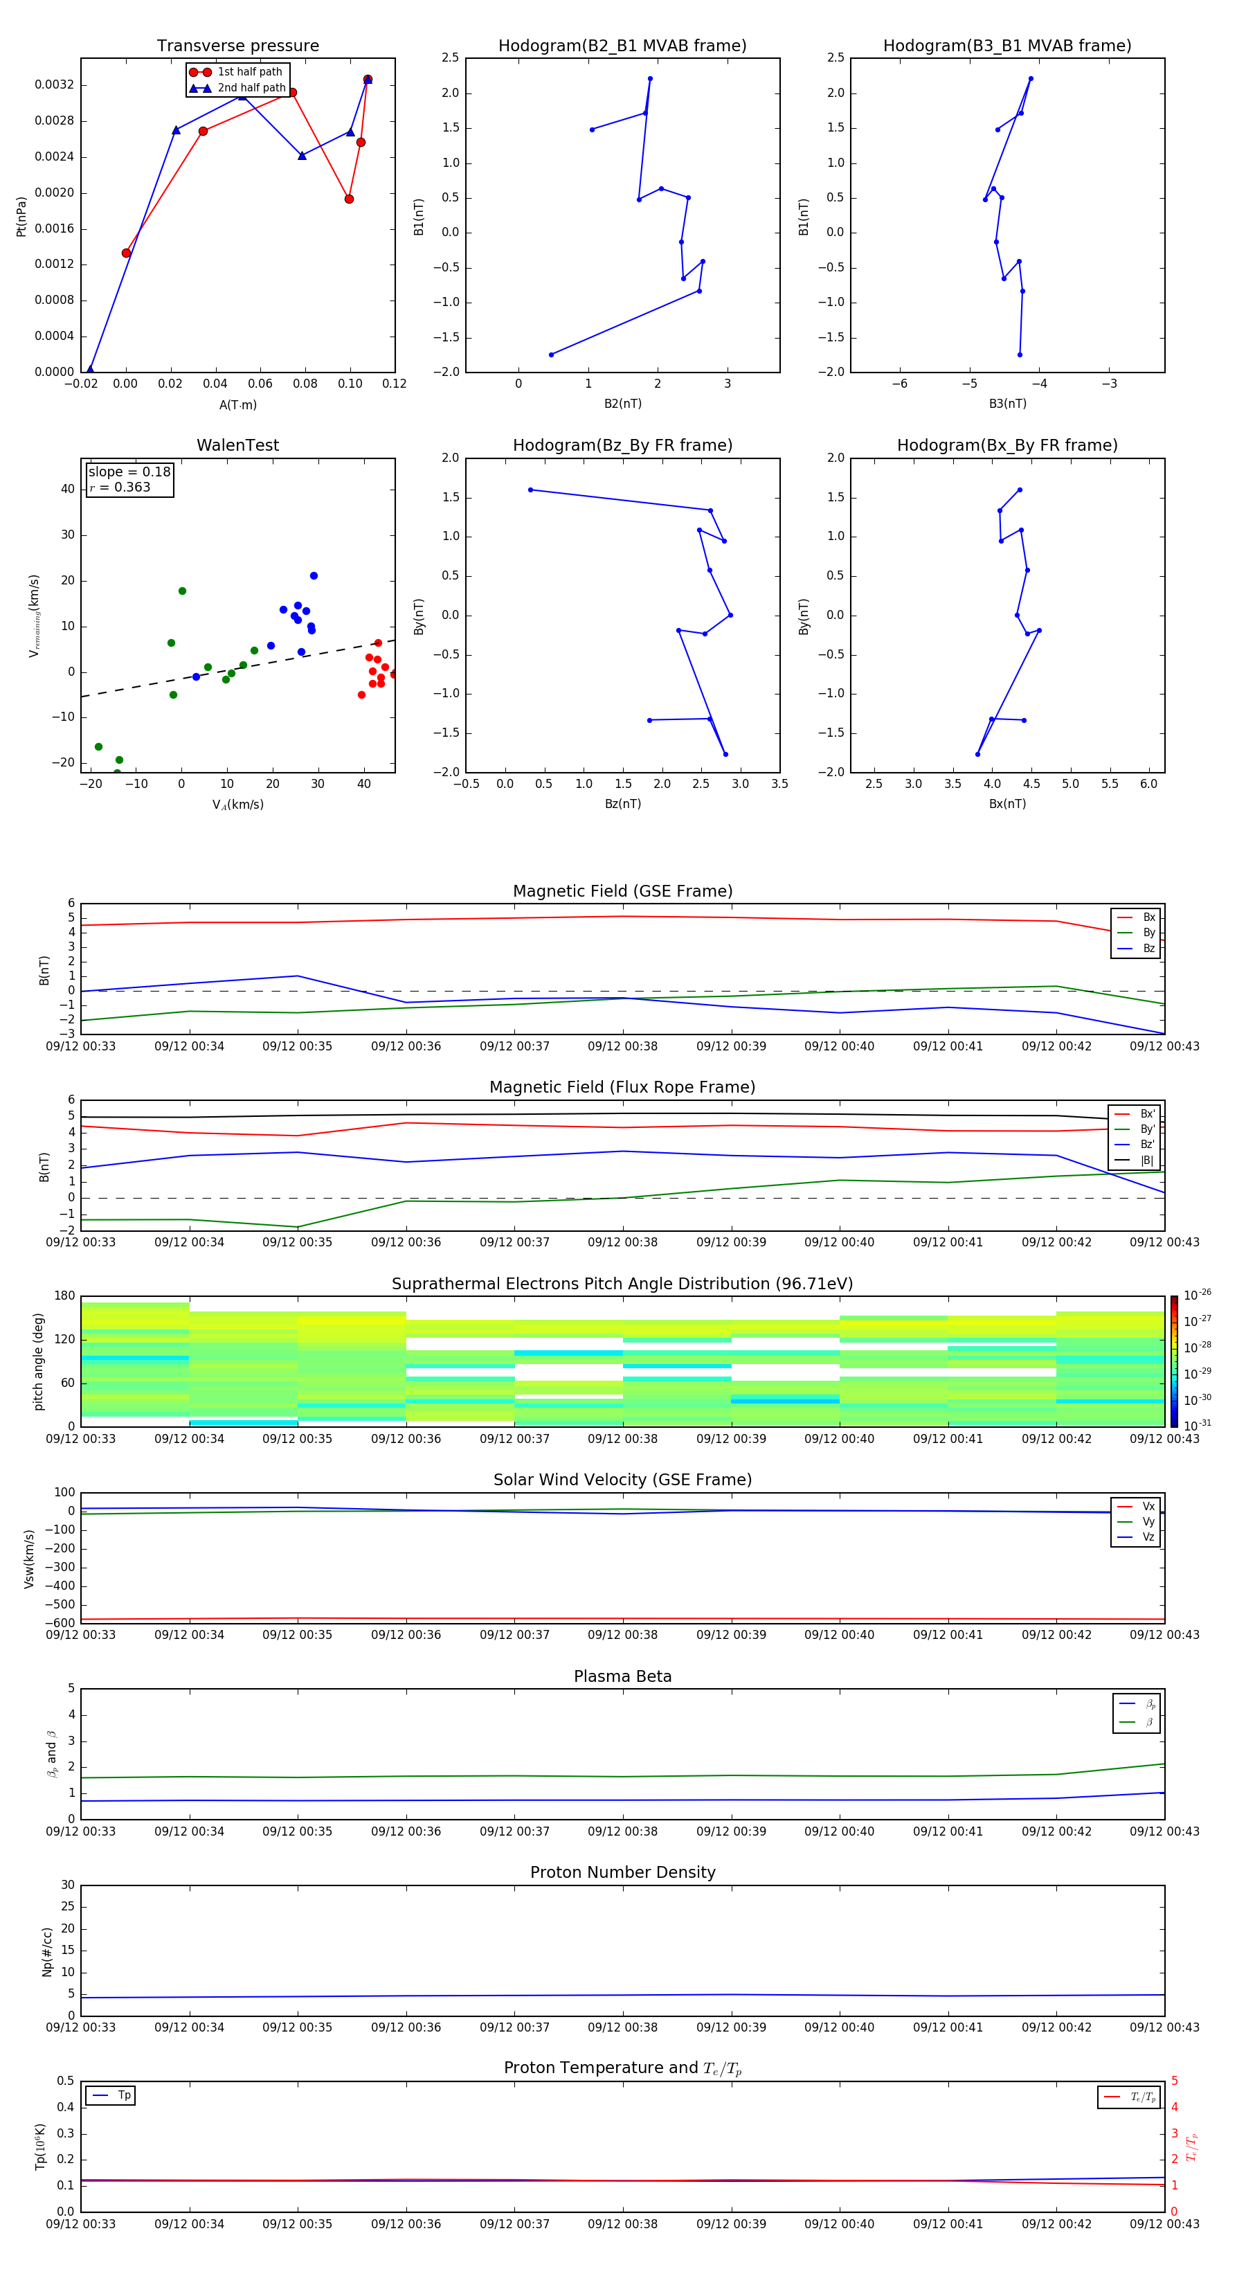This screenshot has width=1246, height=2285.
Task: Click the "Proton Temperature and Te/Tp" title
Action: point(622,2068)
